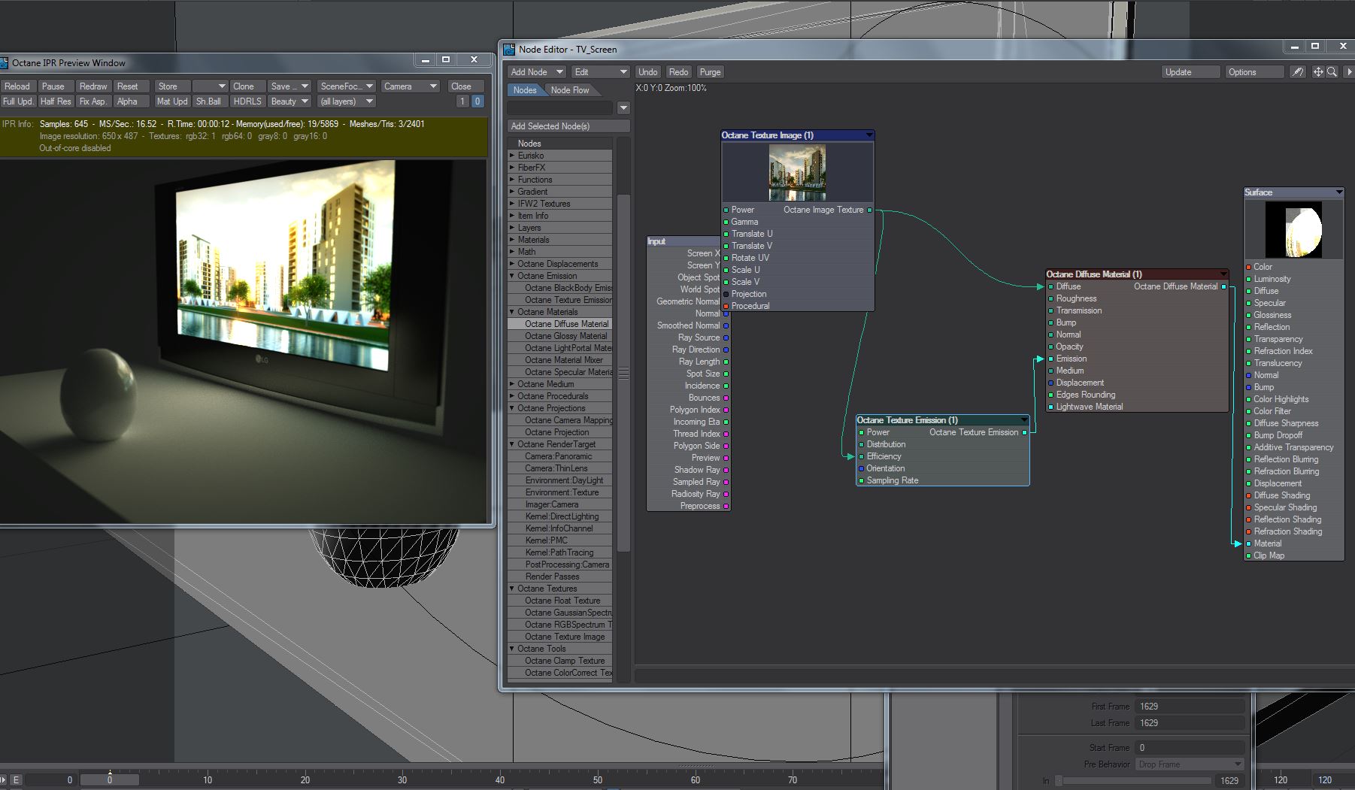Image resolution: width=1355 pixels, height=790 pixels.
Task: Click the pencil edit icon in Node Editor
Action: [x=1297, y=72]
